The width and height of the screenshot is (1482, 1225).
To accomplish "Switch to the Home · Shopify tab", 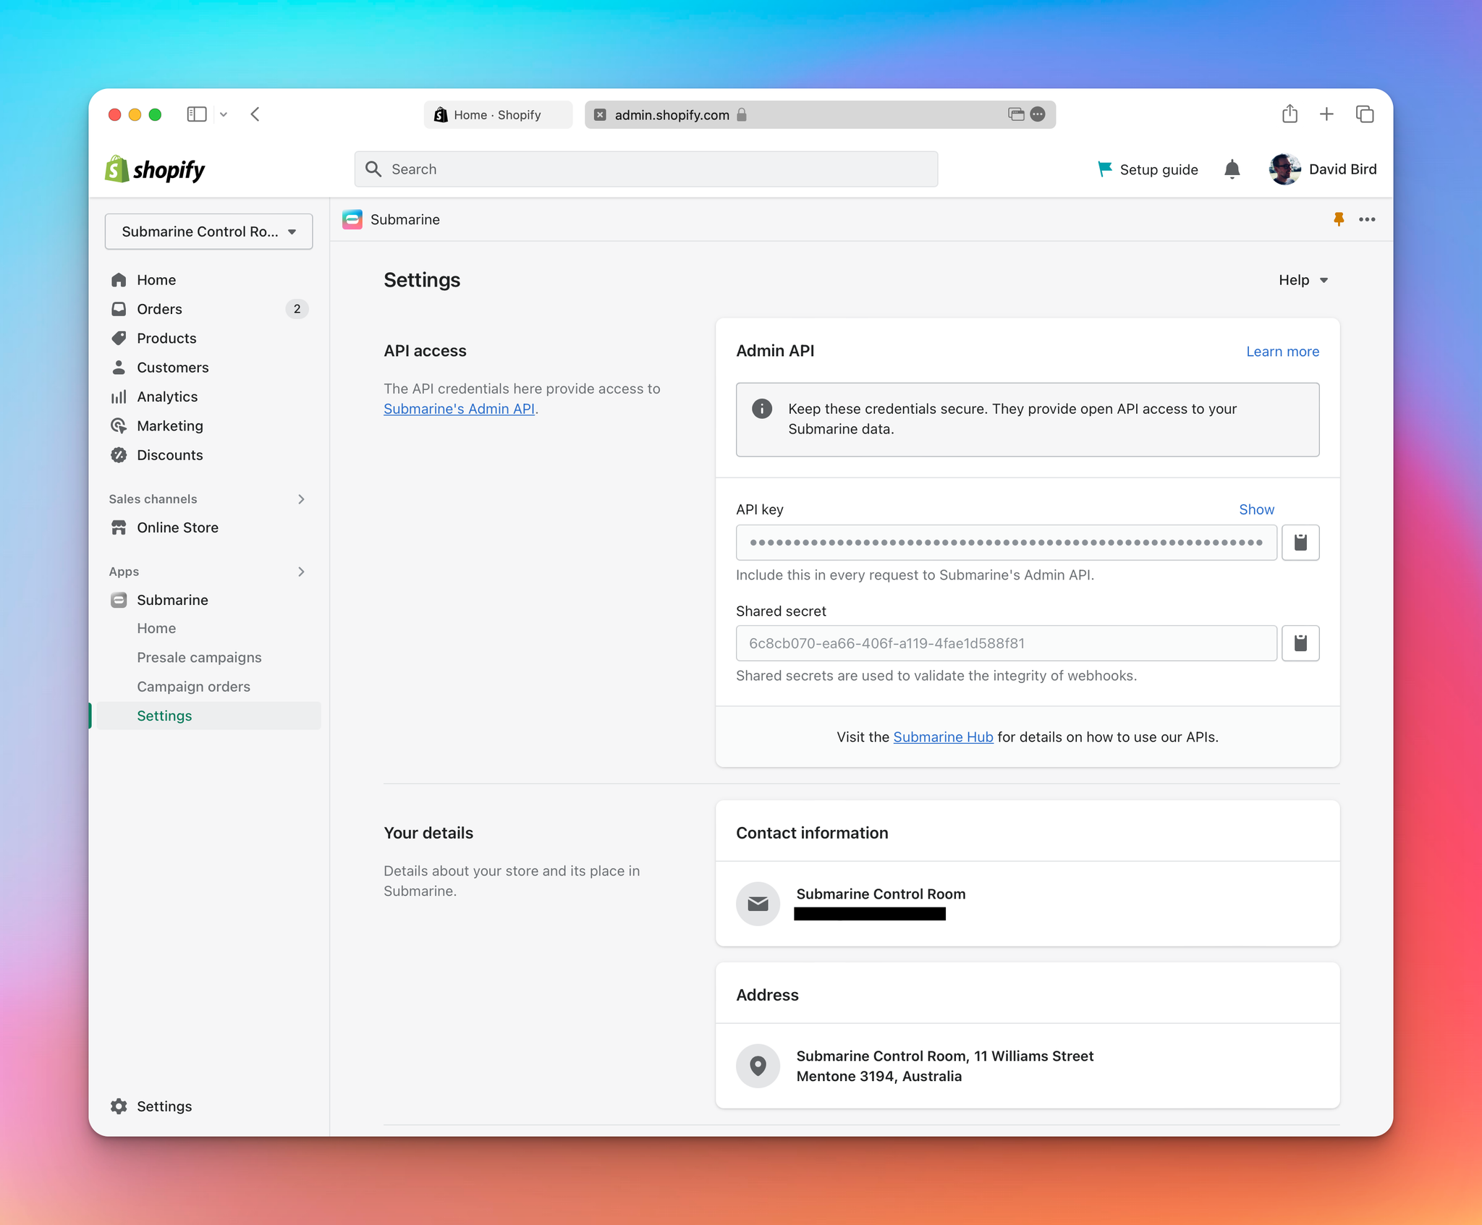I will 498,114.
